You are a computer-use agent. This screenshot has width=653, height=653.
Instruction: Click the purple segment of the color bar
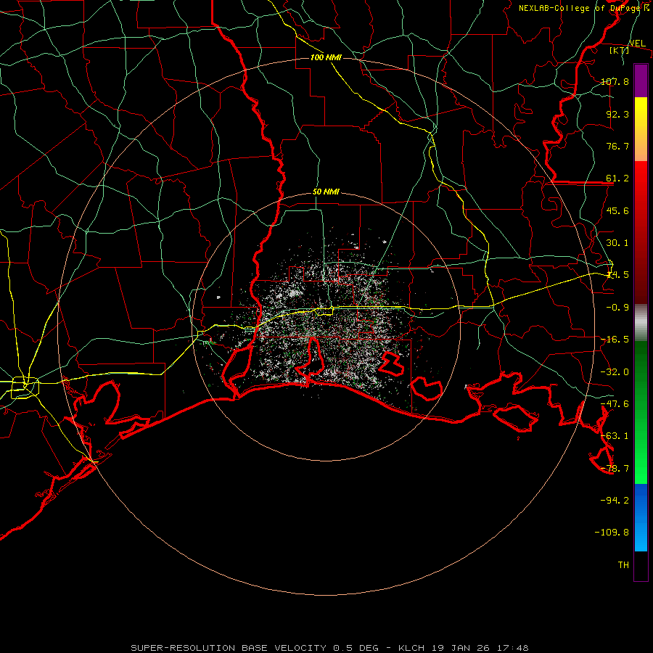[x=641, y=81]
